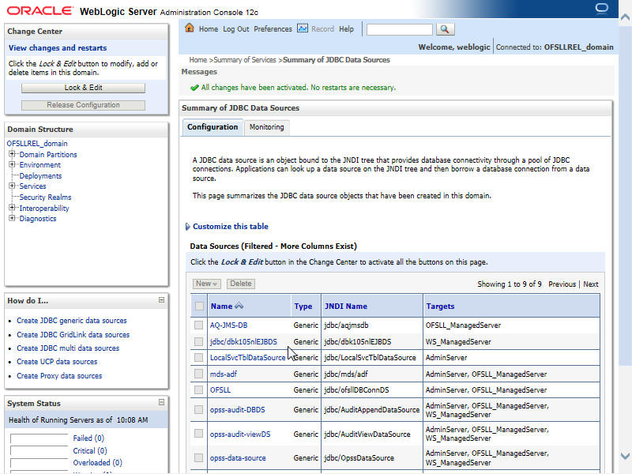Check the opss-audit-DBDS row checkbox

tap(198, 409)
